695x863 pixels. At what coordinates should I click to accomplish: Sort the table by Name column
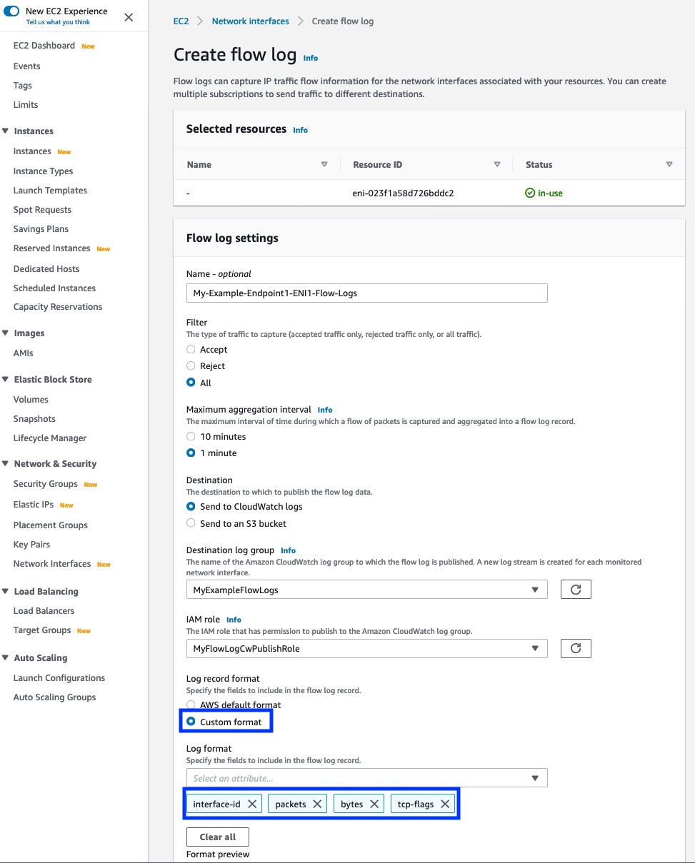324,164
